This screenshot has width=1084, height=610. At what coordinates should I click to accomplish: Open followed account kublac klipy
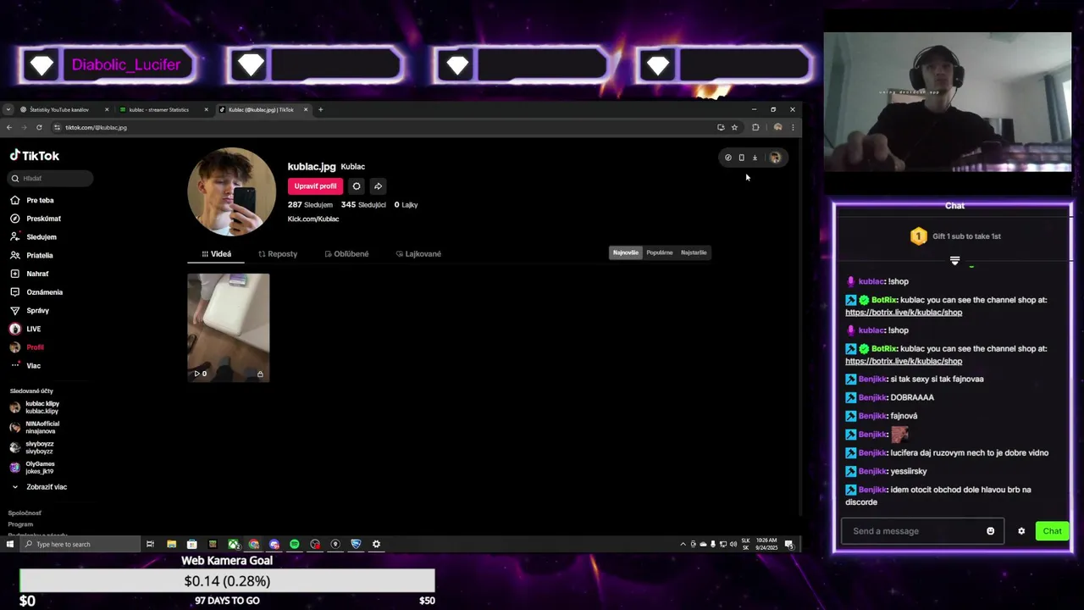pyautogui.click(x=36, y=408)
